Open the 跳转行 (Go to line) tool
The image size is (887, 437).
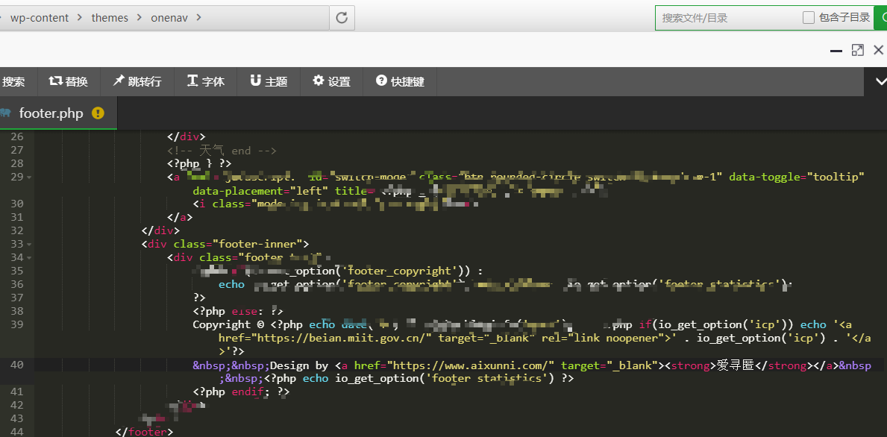137,81
